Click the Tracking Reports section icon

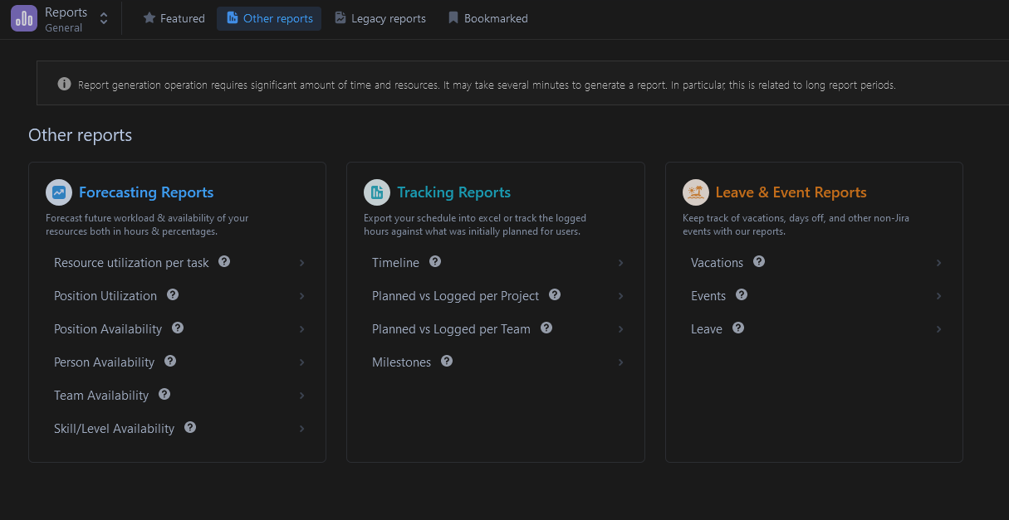(x=377, y=192)
